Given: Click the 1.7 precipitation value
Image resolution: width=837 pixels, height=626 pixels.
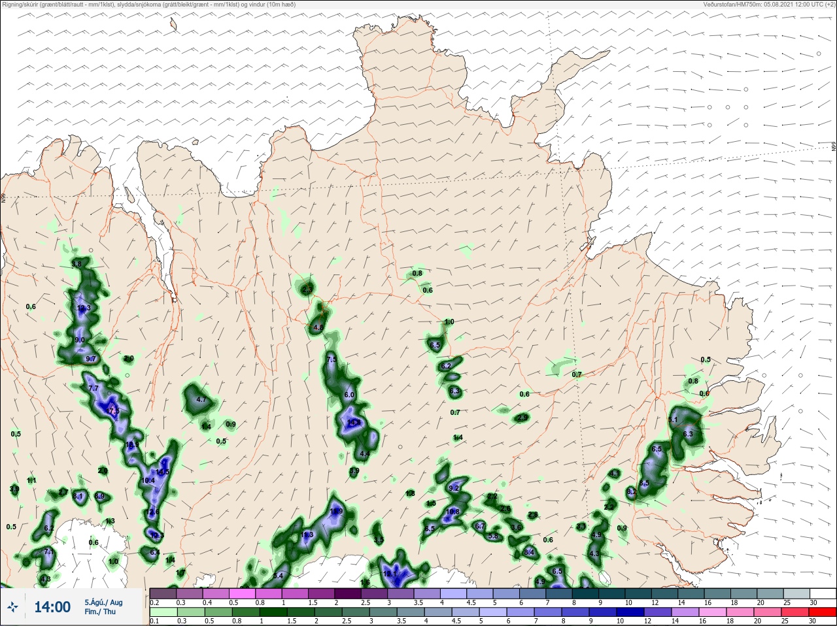Looking at the screenshot, I should tap(181, 572).
